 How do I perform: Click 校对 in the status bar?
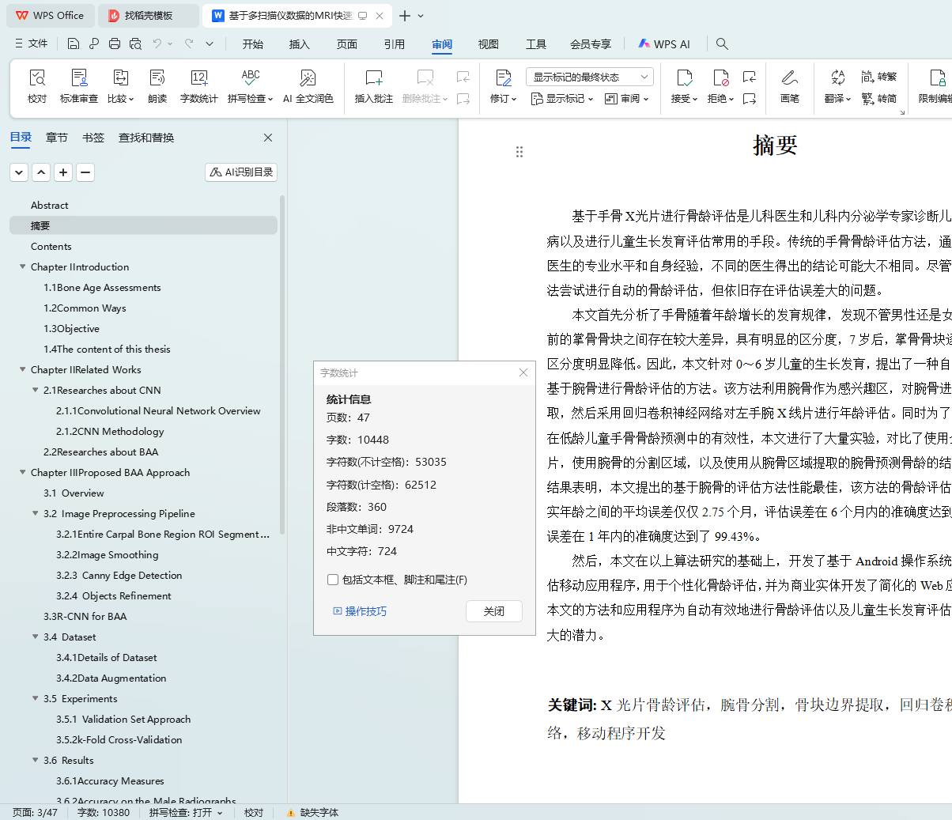254,812
